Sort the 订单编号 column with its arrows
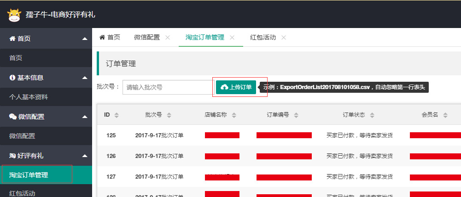Image resolution: width=461 pixels, height=197 pixels. point(296,115)
